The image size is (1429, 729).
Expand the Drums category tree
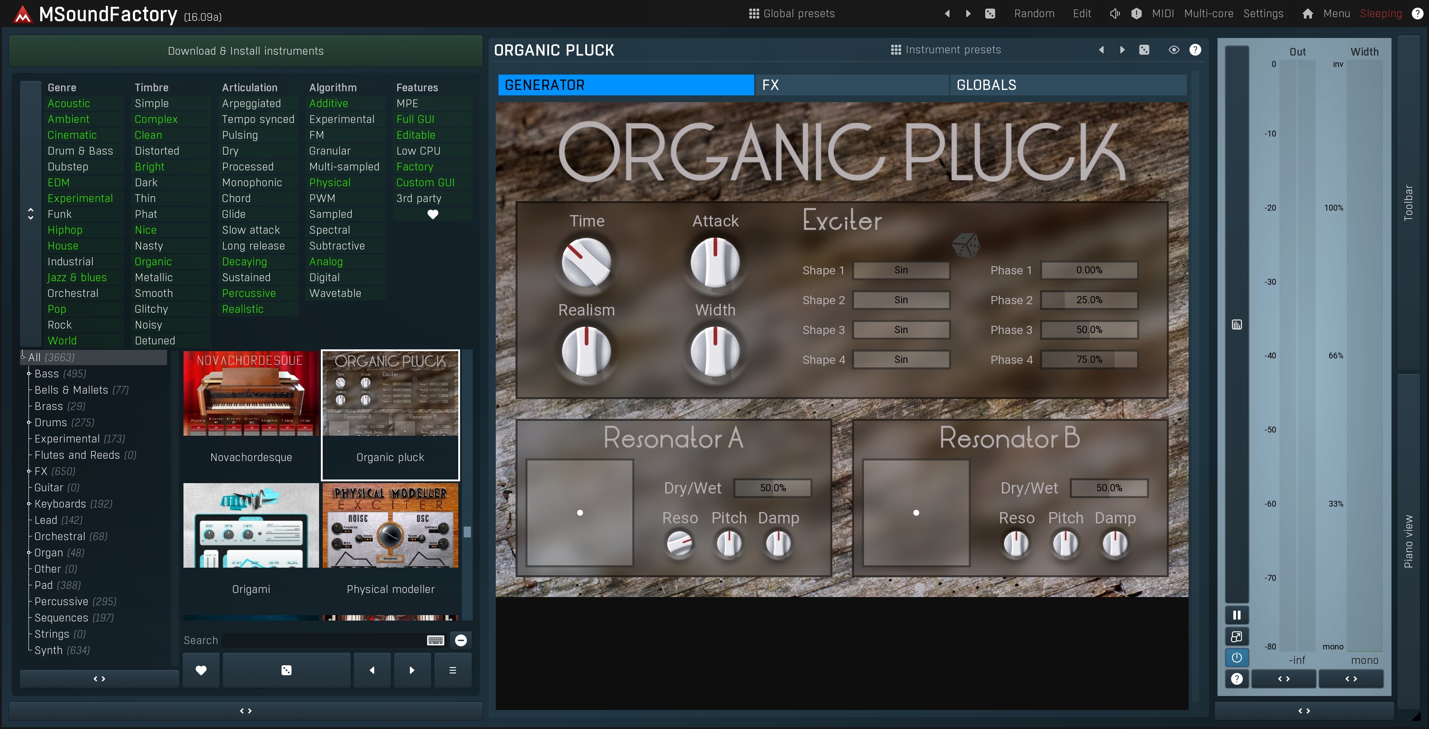tap(29, 423)
